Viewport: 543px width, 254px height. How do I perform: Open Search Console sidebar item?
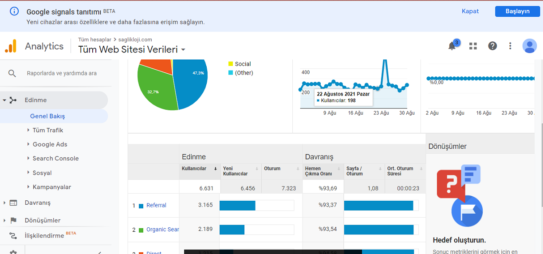tap(55, 159)
